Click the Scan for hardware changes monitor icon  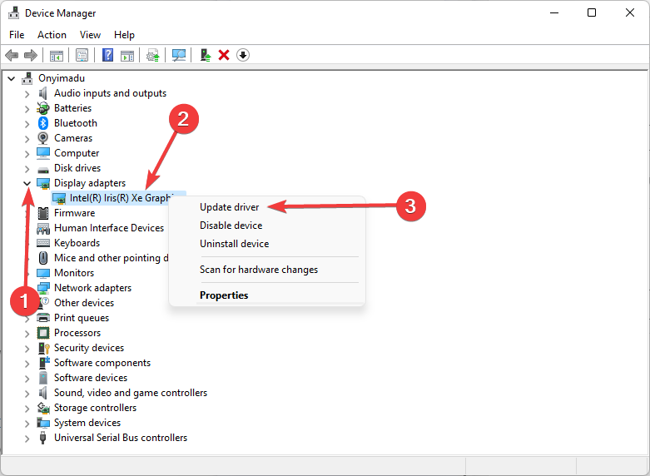click(x=179, y=55)
